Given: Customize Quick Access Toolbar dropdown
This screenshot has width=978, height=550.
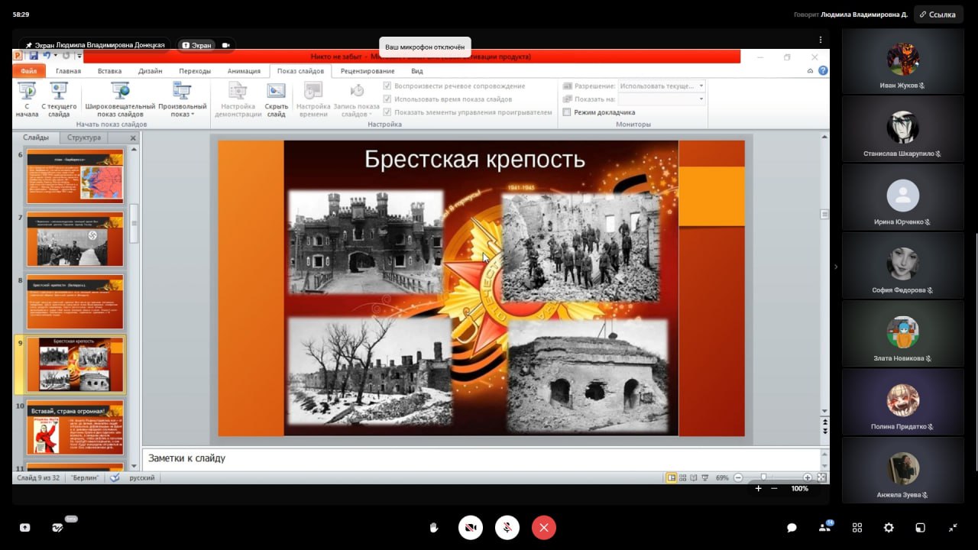Looking at the screenshot, I should click(x=78, y=56).
